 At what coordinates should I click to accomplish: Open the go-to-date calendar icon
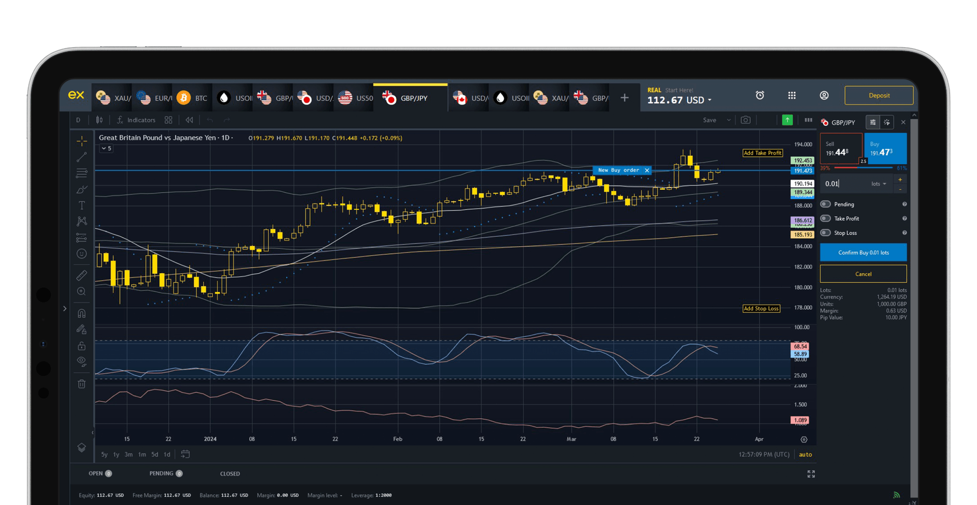click(x=185, y=454)
